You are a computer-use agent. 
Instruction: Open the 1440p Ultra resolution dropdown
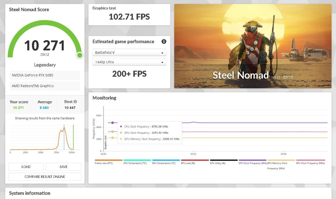click(x=129, y=62)
